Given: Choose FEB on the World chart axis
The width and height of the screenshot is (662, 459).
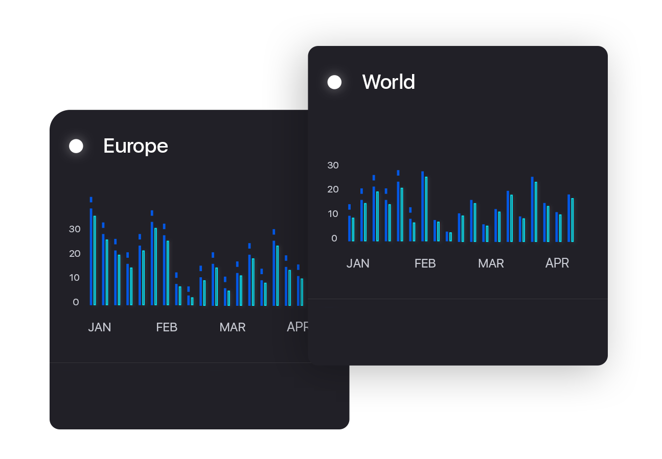Looking at the screenshot, I should click(425, 263).
